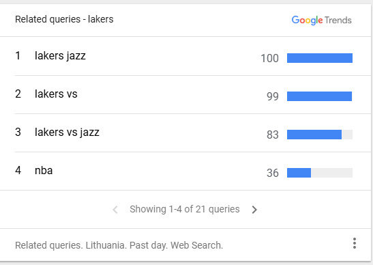373x265 pixels.
Task: Click the score 36 value
Action: [x=273, y=173]
